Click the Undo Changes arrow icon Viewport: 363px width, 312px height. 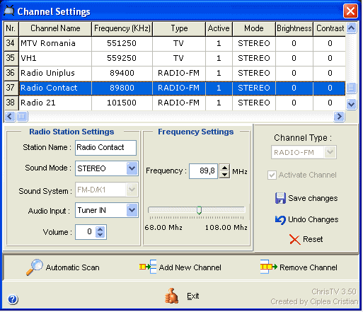[x=280, y=220]
